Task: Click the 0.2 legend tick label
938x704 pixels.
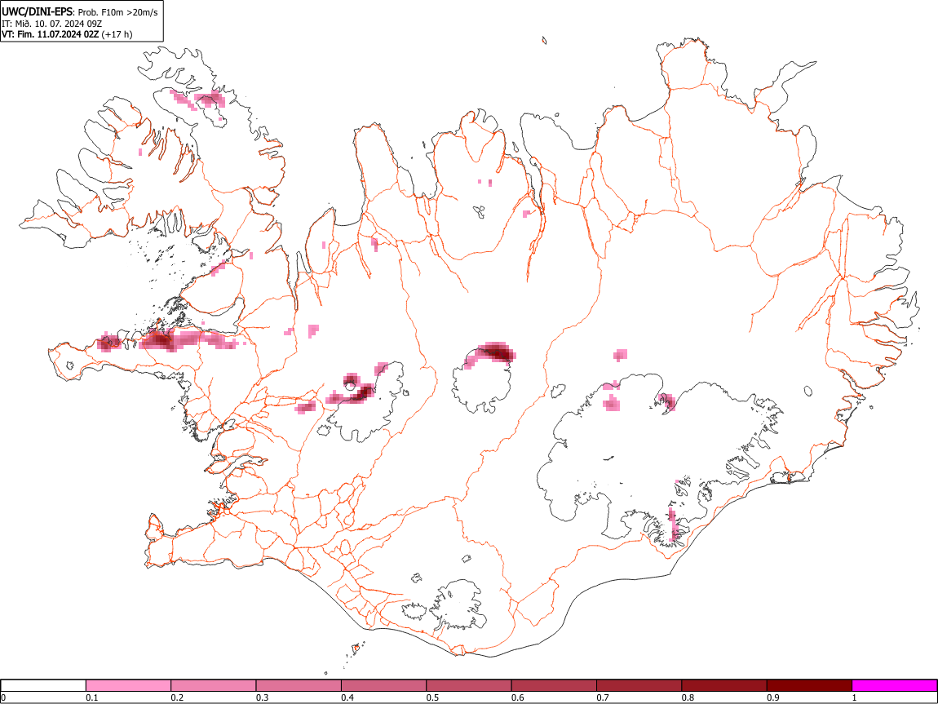Action: coord(177,697)
